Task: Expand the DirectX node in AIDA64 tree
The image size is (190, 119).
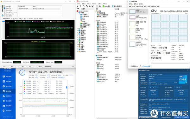Action: 78,41
